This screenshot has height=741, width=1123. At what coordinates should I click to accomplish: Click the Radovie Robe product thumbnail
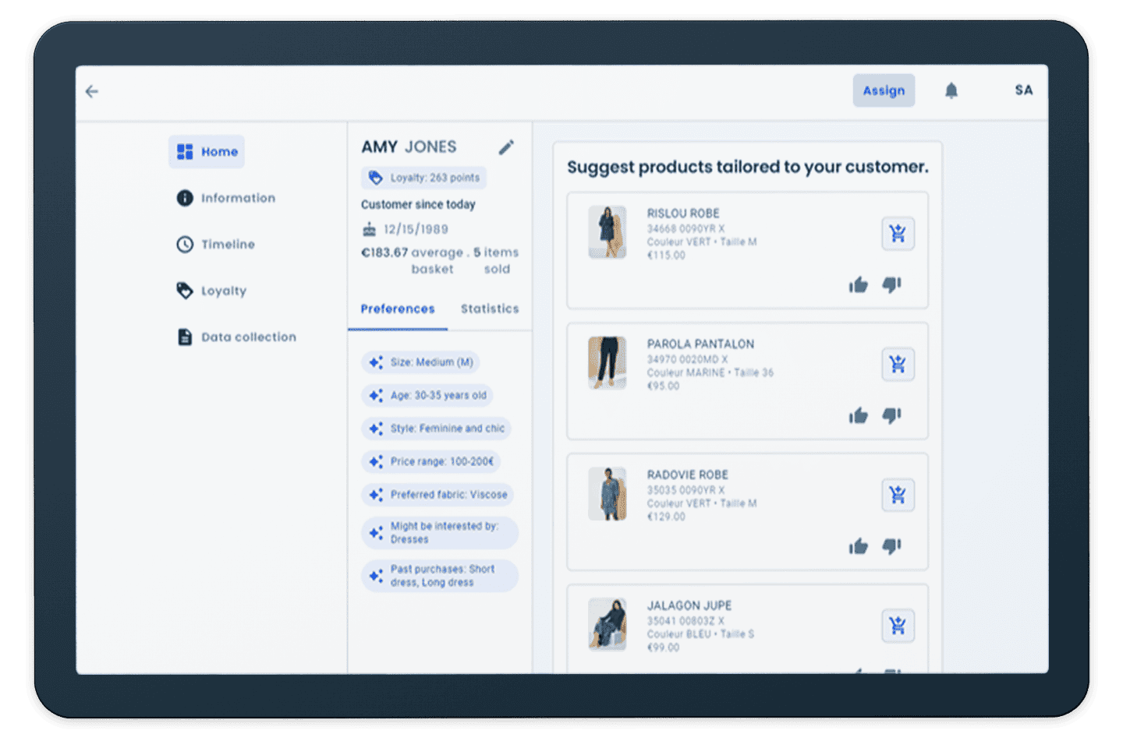click(607, 494)
